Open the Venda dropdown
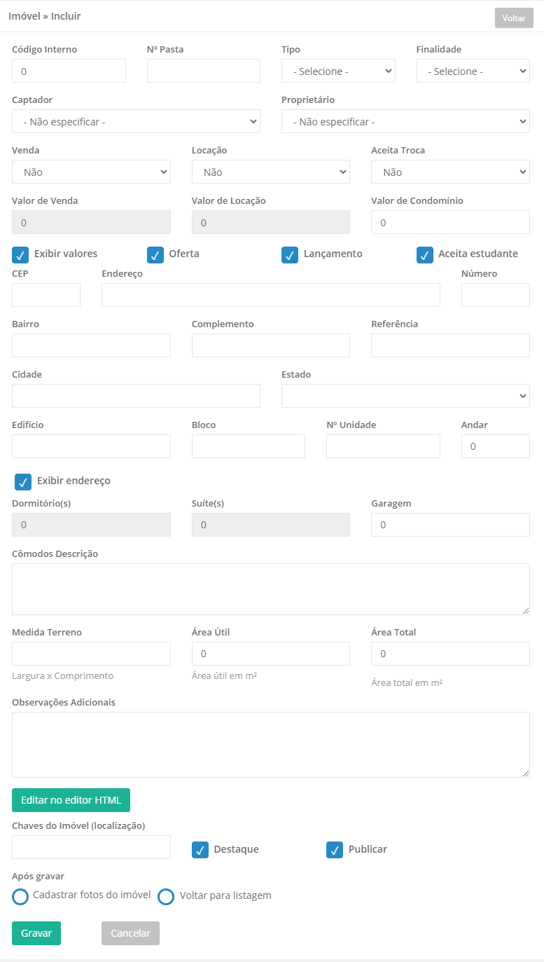This screenshot has width=544, height=962. 91,172
